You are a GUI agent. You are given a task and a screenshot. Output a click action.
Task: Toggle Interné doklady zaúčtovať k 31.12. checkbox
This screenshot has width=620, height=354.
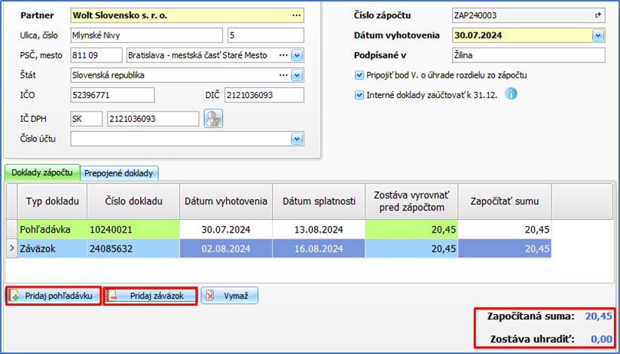coord(359,95)
